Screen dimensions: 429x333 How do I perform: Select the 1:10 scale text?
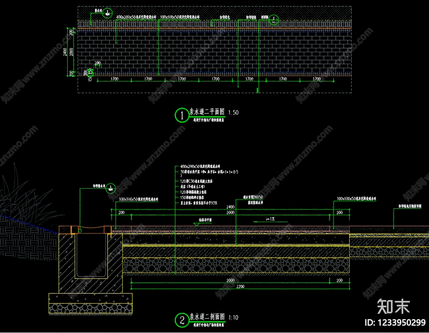233,318
